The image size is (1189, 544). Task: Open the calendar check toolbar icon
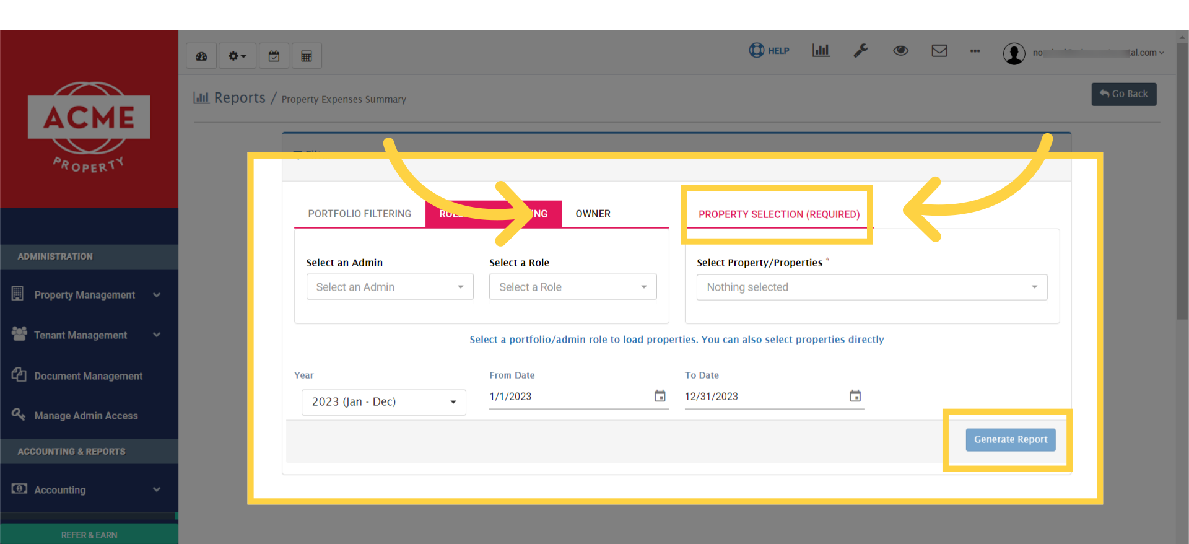(x=274, y=56)
